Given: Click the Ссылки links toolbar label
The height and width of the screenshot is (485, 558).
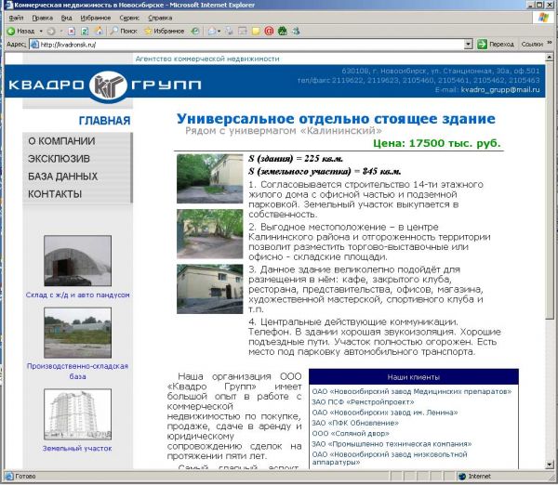Looking at the screenshot, I should [x=532, y=45].
